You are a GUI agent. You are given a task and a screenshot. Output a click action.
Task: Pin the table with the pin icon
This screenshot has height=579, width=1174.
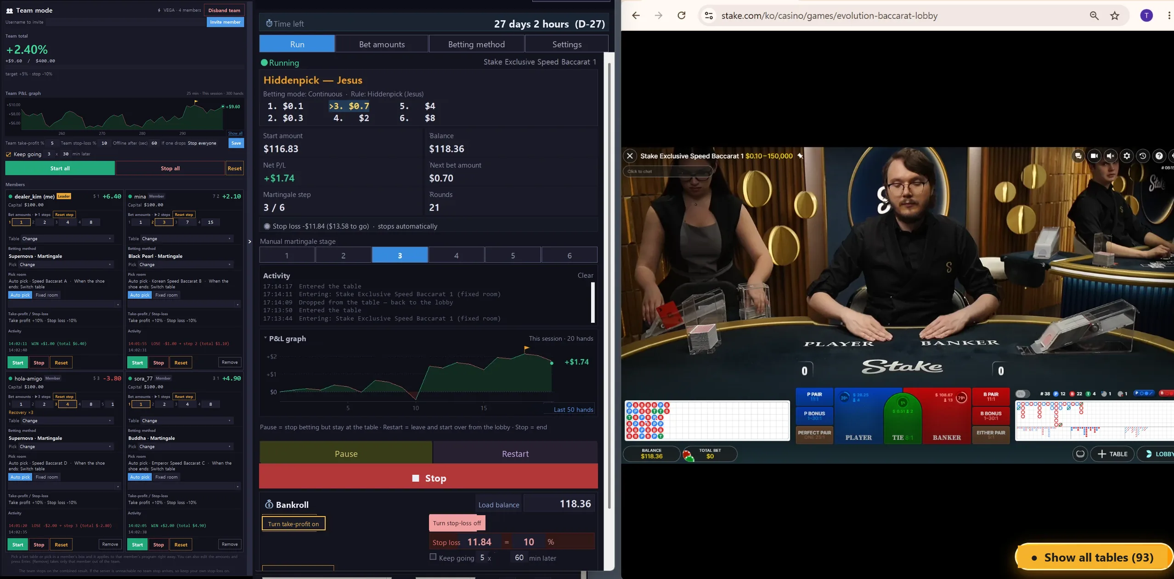tap(800, 156)
